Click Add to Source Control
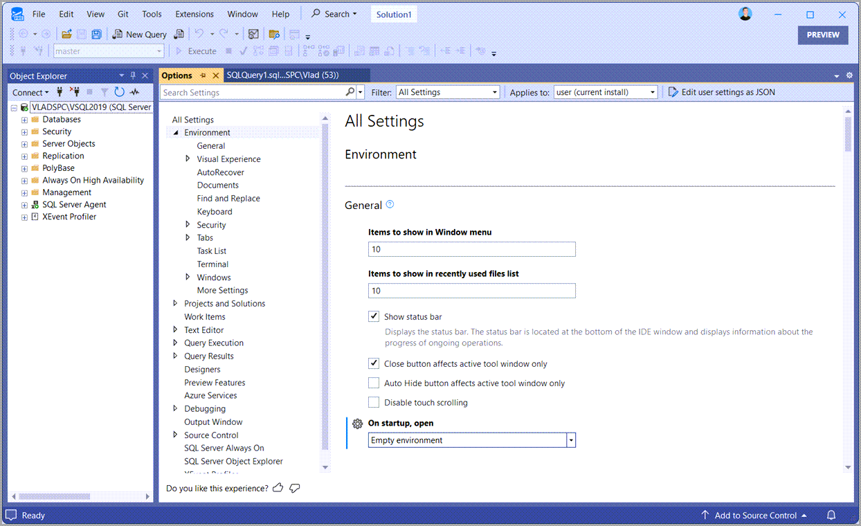The height and width of the screenshot is (526, 861). pos(754,515)
